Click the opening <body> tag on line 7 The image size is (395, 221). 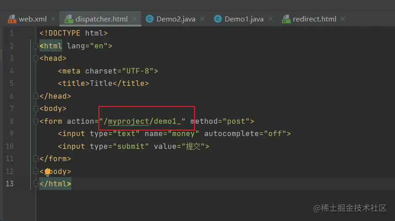point(53,109)
